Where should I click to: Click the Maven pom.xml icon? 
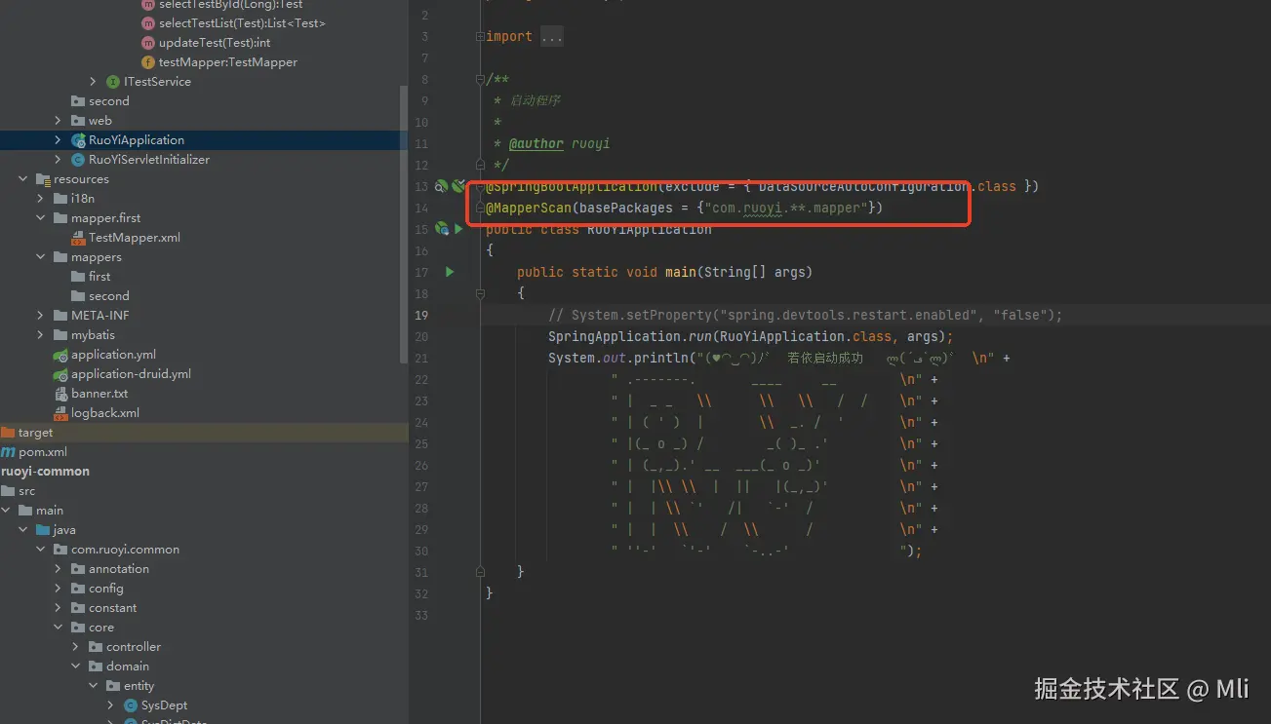(x=8, y=452)
